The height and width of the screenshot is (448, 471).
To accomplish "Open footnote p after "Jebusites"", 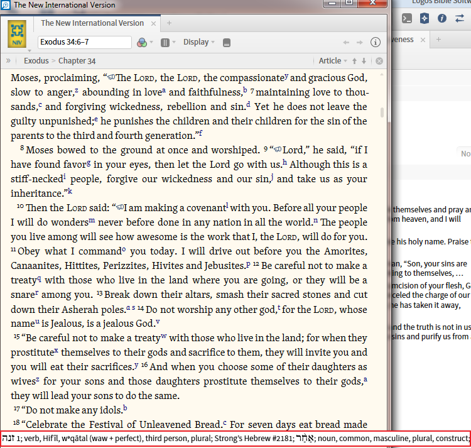I will pos(248,264).
